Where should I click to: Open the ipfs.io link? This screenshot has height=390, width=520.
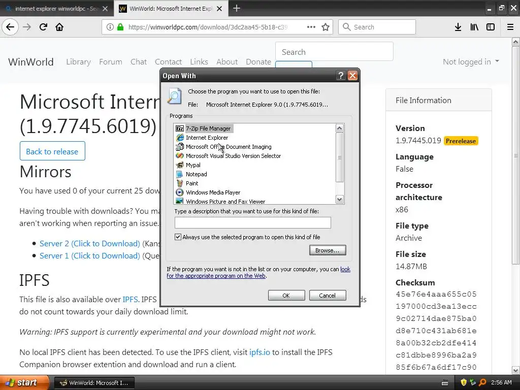tap(259, 352)
